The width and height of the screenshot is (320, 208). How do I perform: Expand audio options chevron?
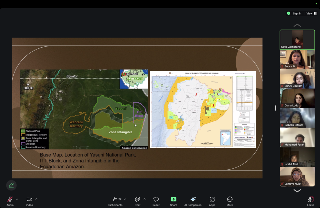click(17, 199)
